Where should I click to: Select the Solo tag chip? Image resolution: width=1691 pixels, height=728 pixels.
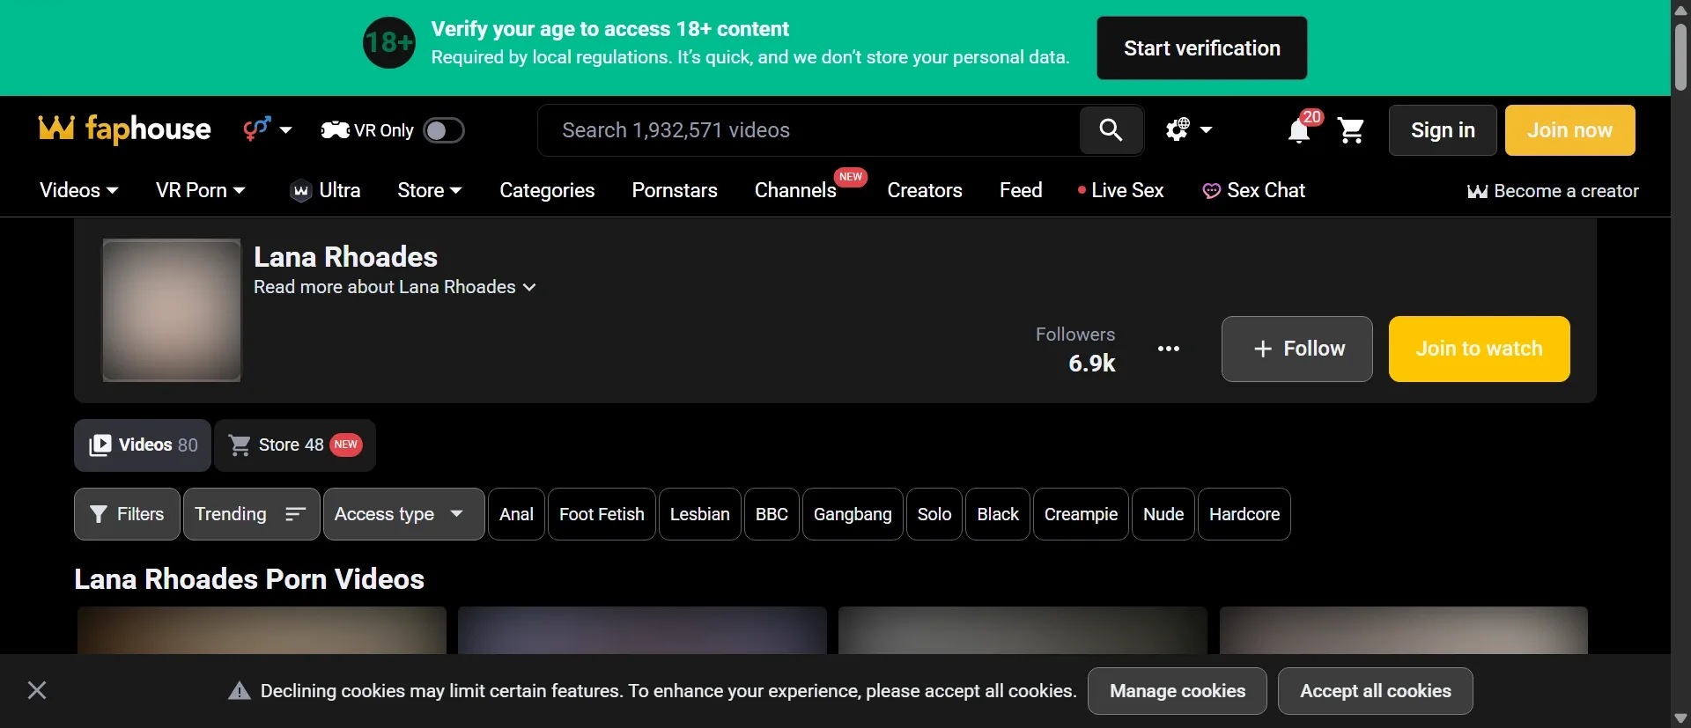(934, 514)
